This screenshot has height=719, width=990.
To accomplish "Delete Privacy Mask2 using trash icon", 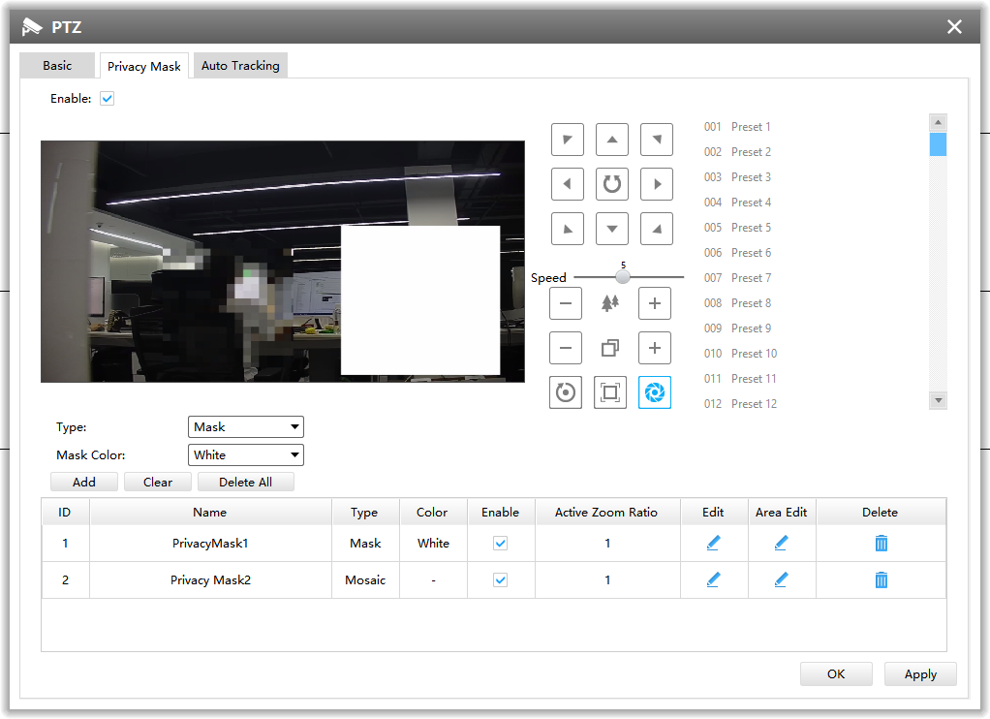I will coord(881,580).
